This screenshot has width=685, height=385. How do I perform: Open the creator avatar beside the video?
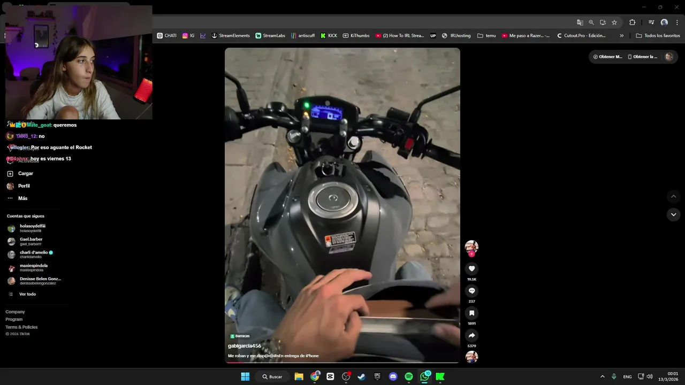[471, 247]
